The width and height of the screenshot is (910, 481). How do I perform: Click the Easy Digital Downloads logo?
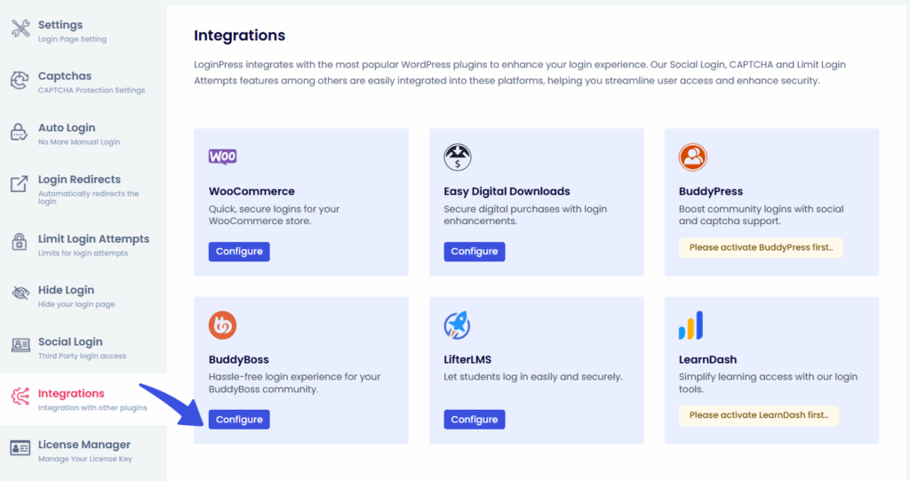[x=458, y=156]
